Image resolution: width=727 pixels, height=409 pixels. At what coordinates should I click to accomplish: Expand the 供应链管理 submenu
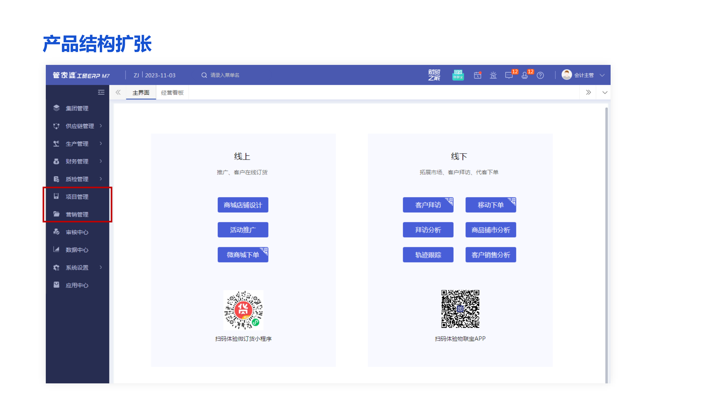click(80, 126)
